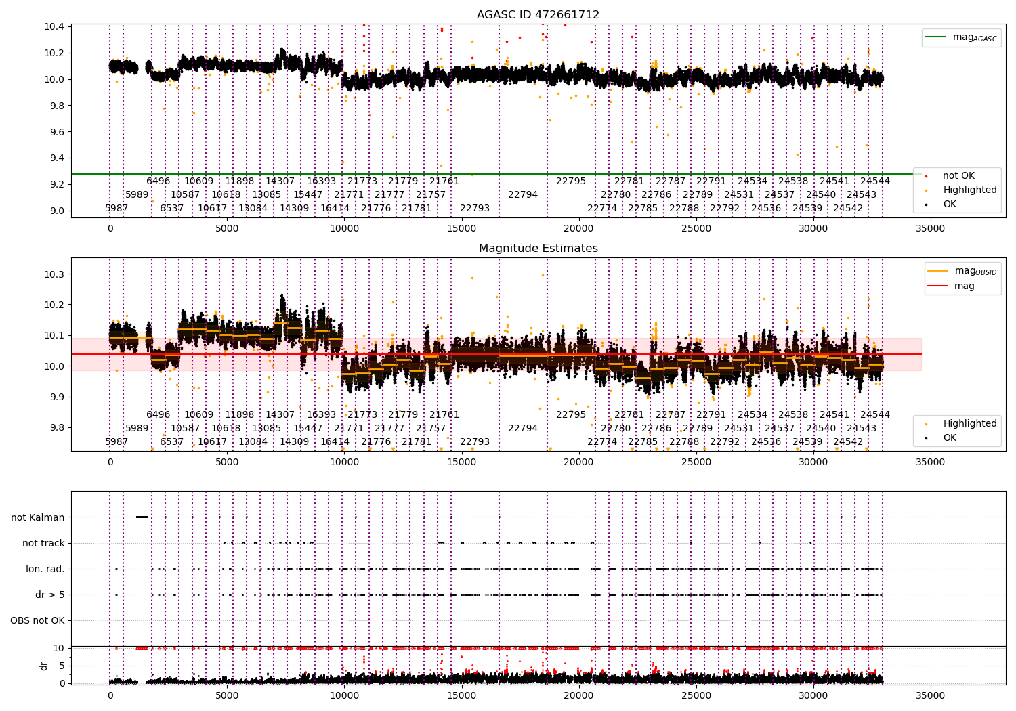Click the 'Ion. rad.' axis label
1016x711 pixels.
click(45, 569)
